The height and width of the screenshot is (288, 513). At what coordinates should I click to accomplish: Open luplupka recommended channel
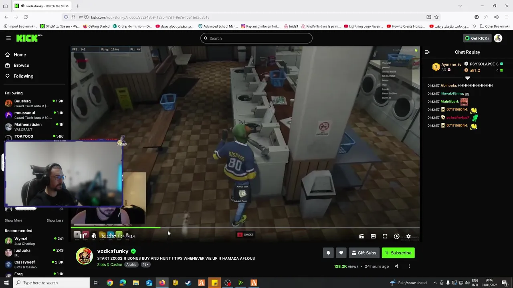pyautogui.click(x=34, y=252)
